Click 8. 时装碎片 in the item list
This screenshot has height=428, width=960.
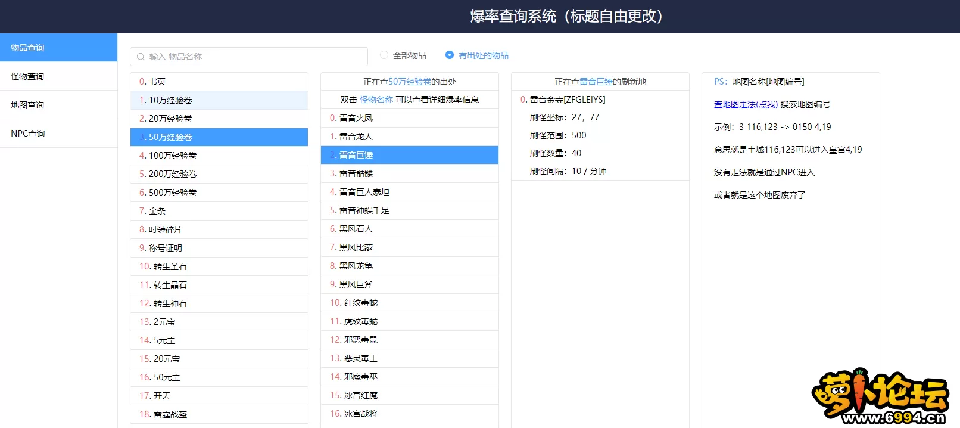[x=219, y=229]
